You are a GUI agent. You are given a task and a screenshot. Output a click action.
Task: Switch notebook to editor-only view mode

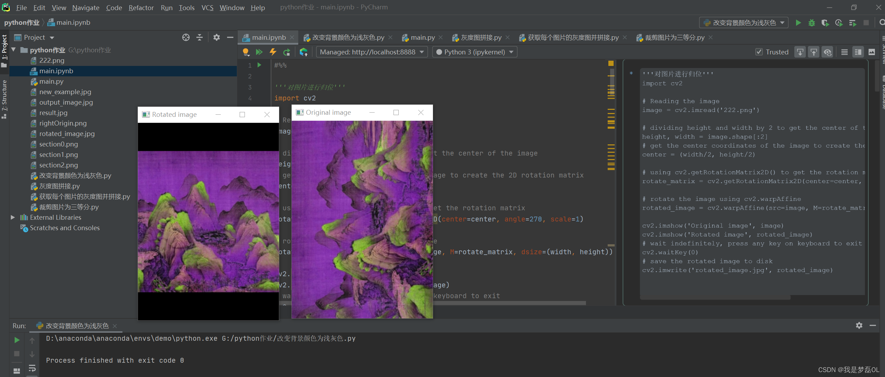[844, 52]
